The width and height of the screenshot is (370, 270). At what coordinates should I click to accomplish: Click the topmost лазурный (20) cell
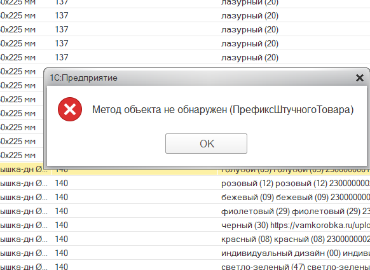point(250,3)
